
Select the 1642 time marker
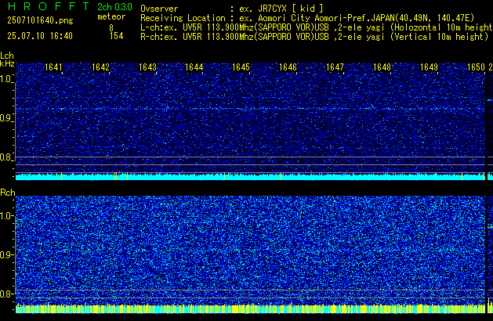pos(100,67)
